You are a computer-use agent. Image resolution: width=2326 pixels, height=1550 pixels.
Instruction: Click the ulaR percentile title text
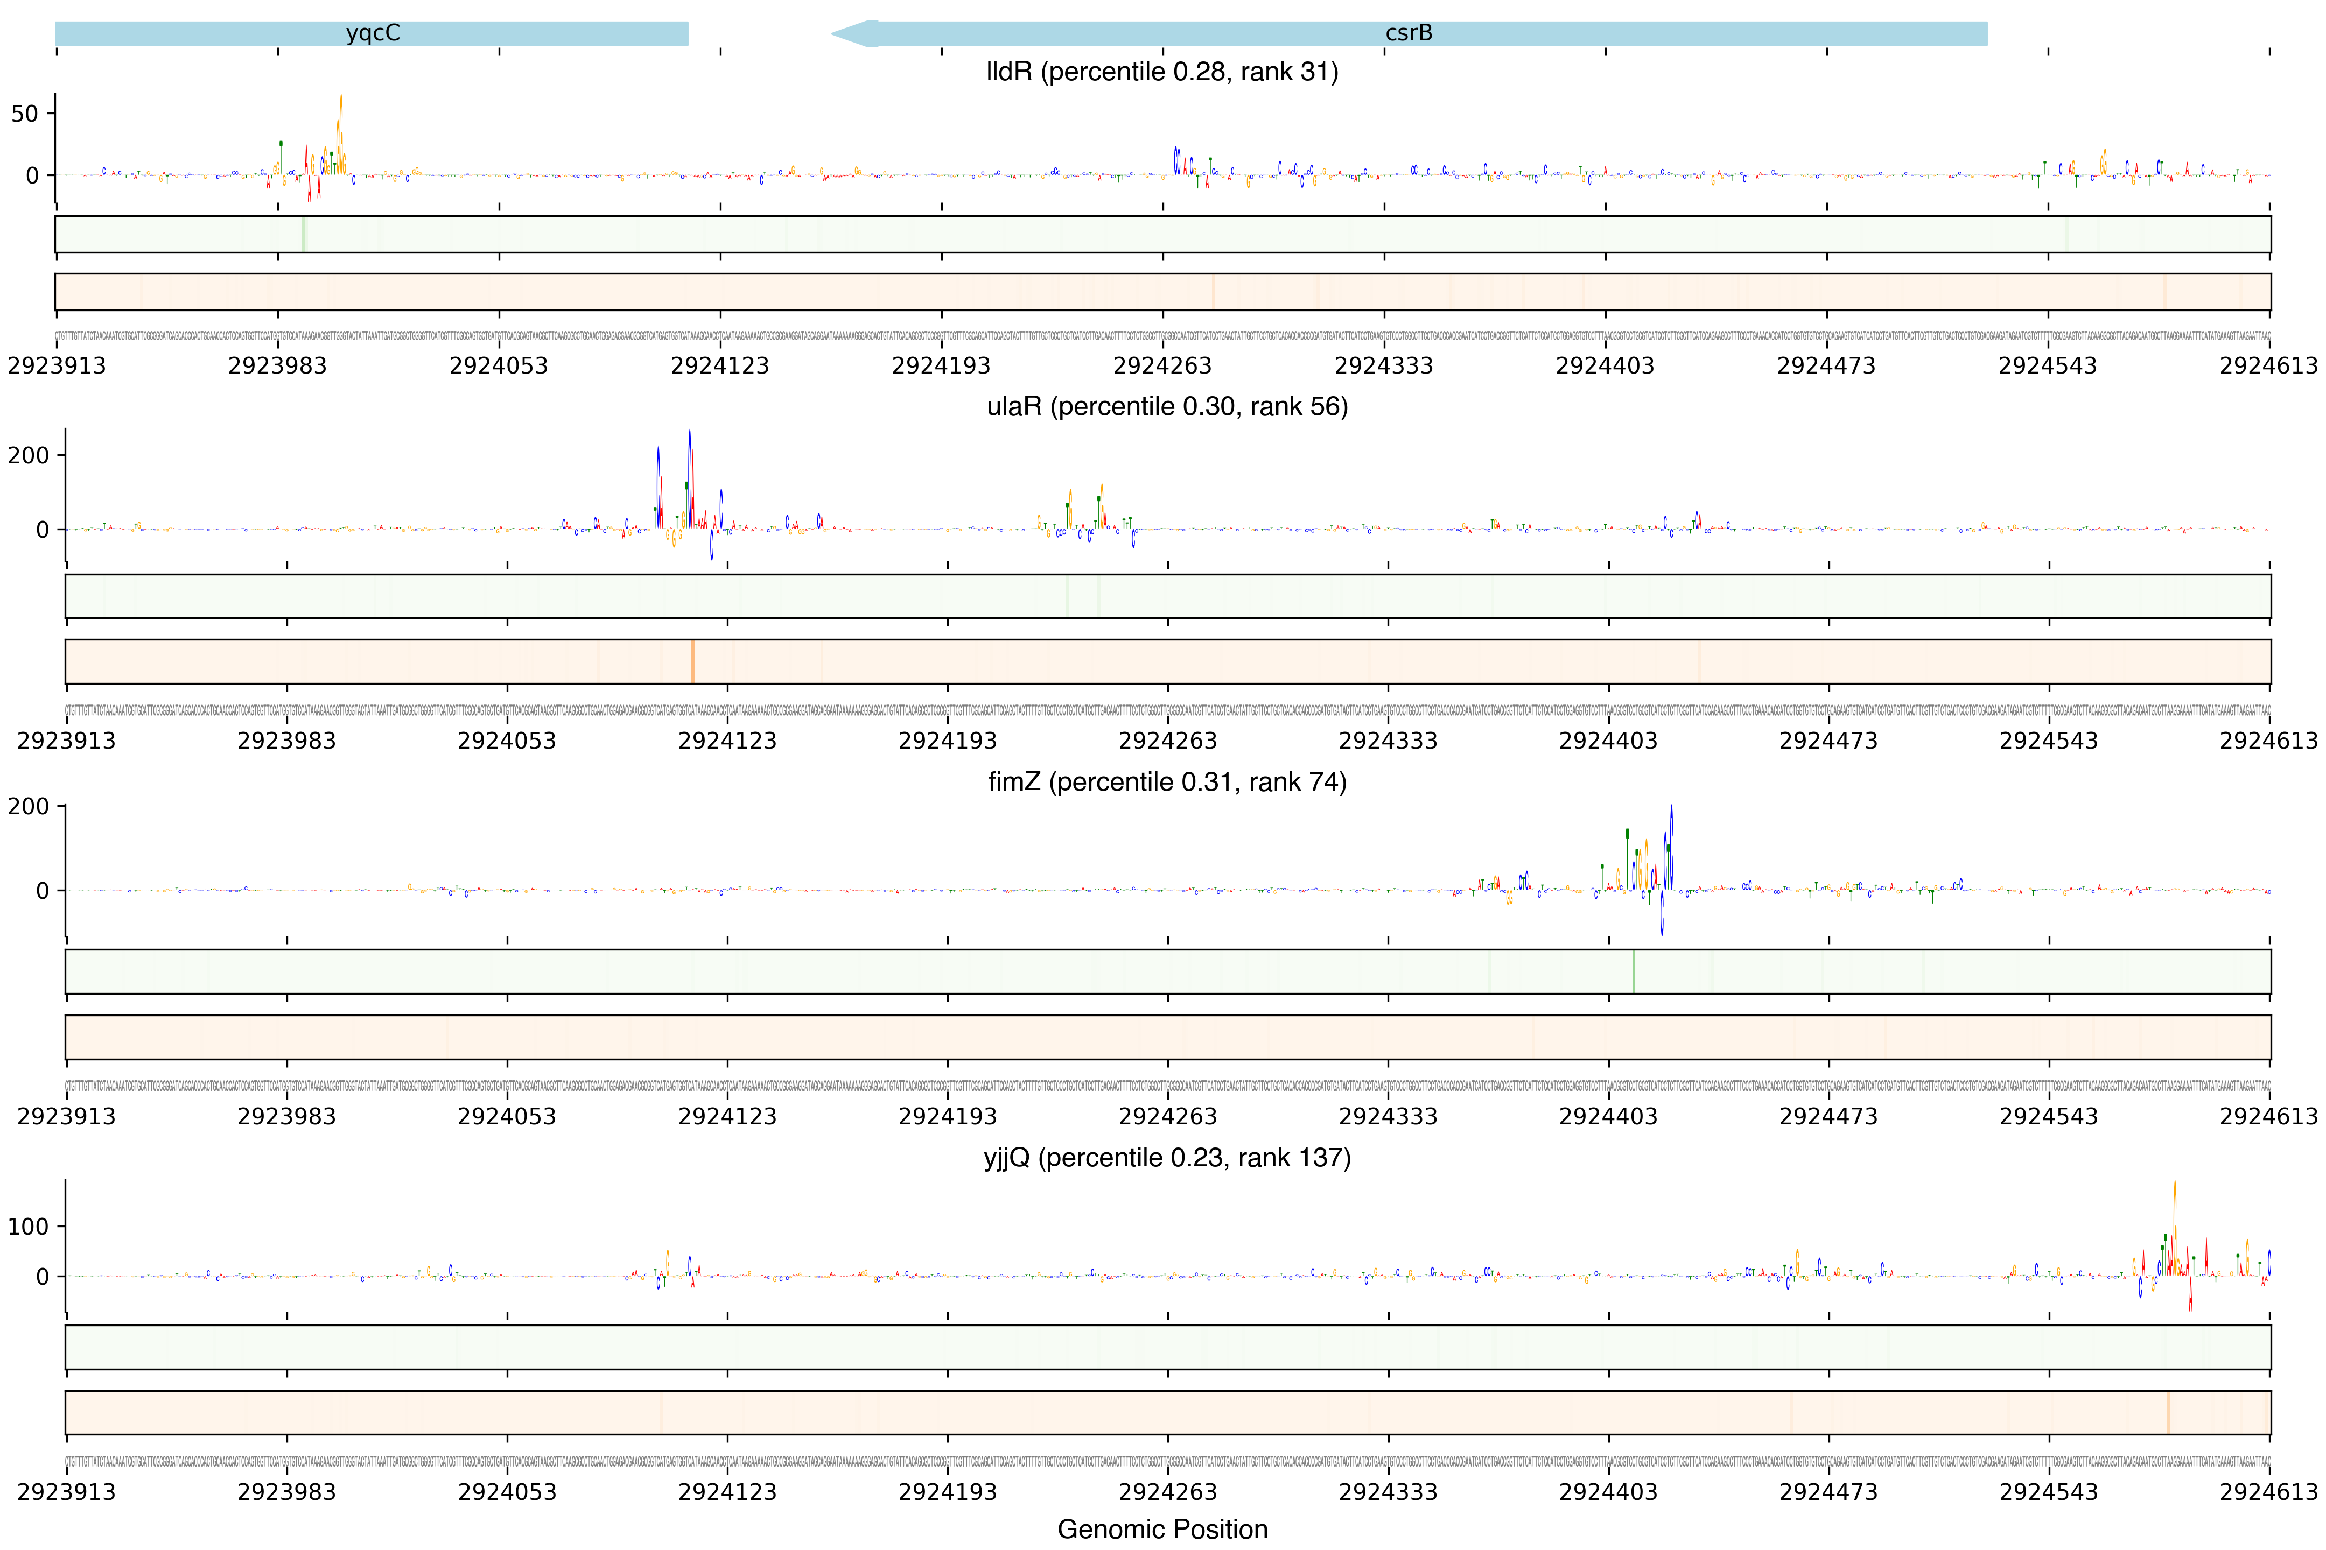coord(1167,406)
